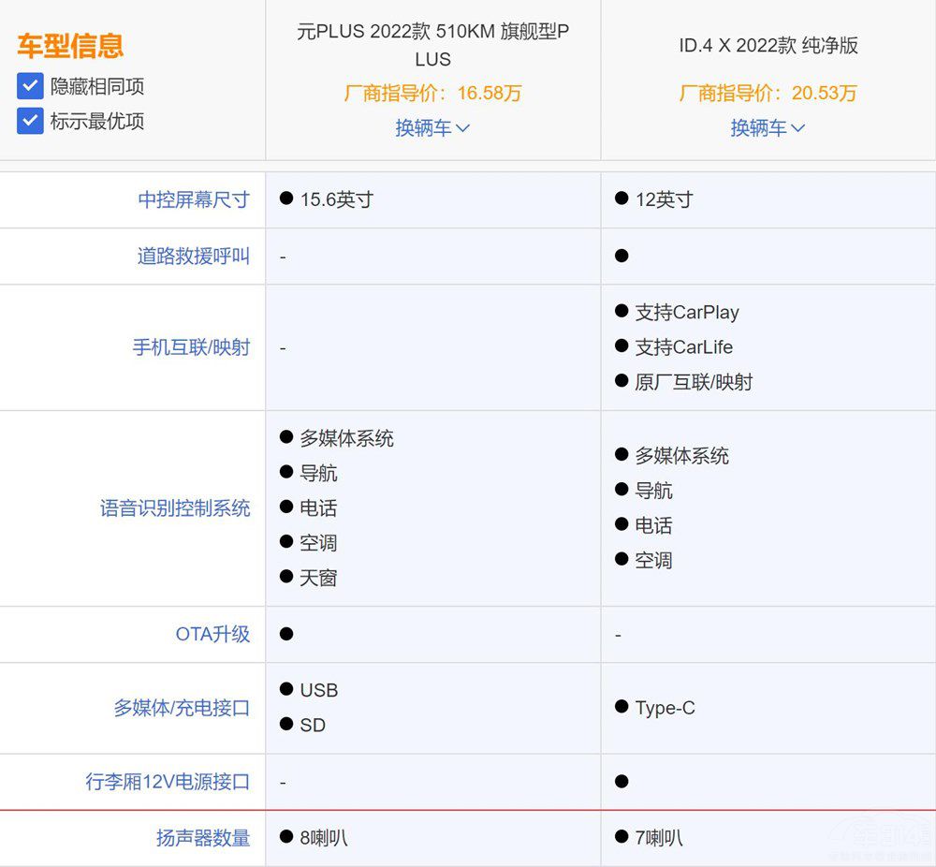Open the 道路救援呼叫 parameter link

click(194, 256)
